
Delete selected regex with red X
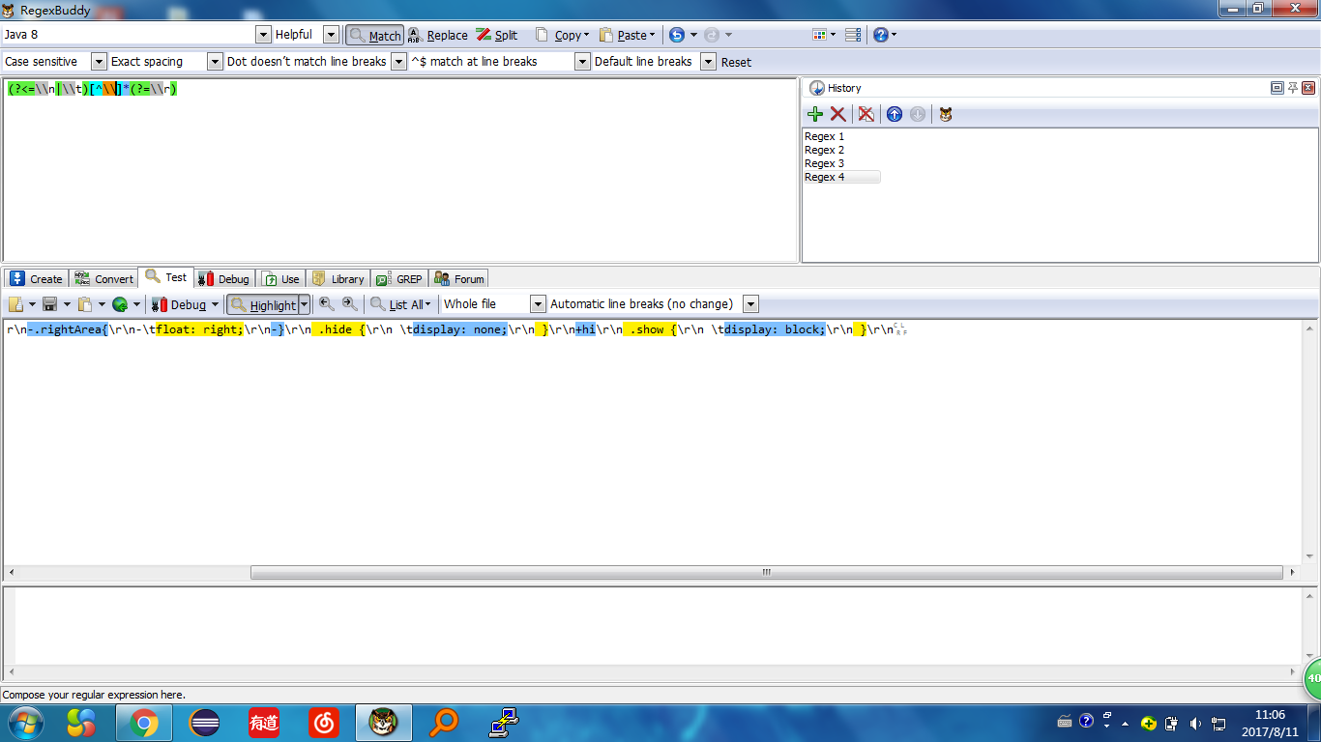click(838, 114)
